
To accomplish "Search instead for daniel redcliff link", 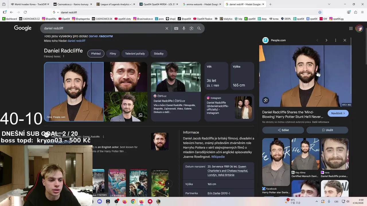I will 76,41.
